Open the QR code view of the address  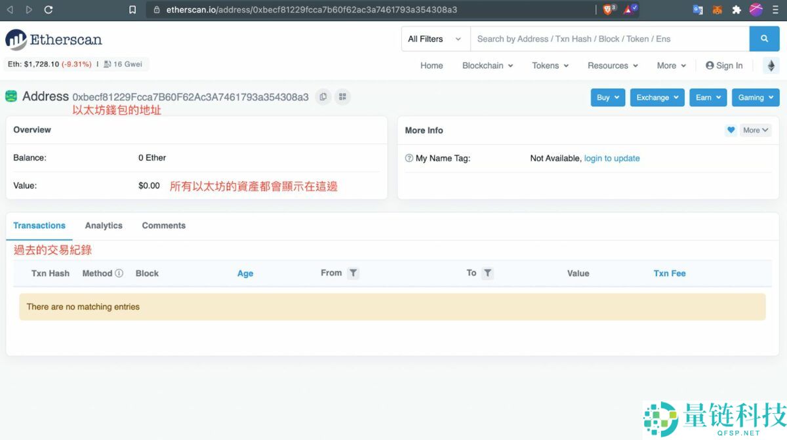342,96
